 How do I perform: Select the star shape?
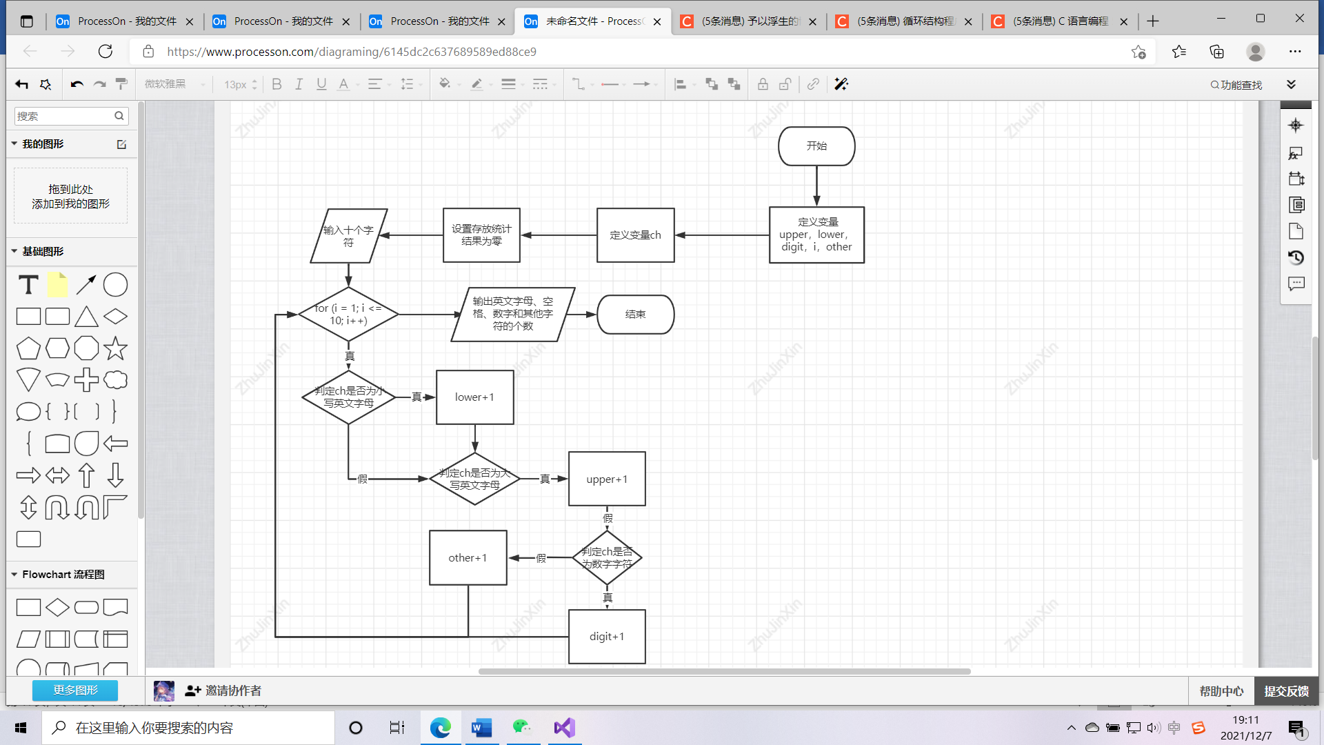tap(115, 348)
